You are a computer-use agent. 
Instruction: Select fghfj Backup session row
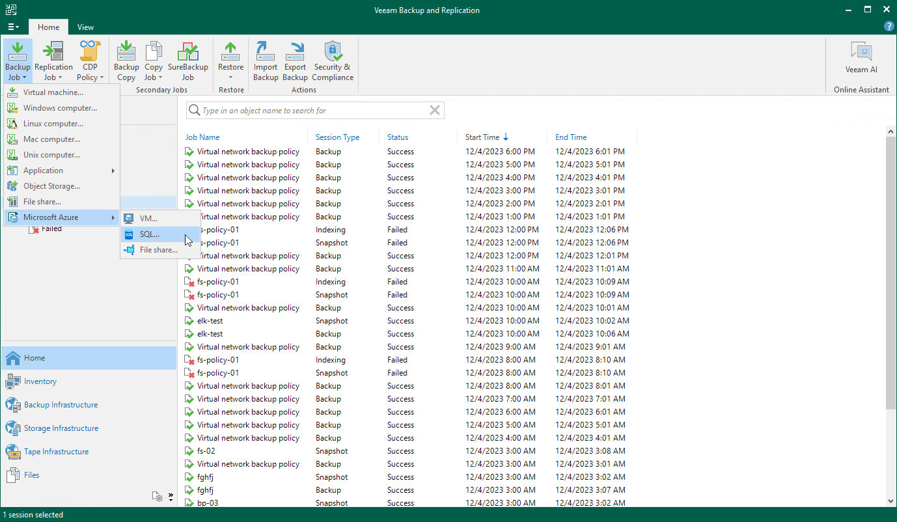[410, 490]
